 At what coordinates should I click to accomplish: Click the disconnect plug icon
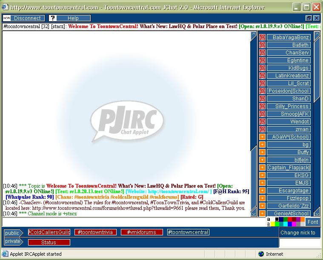7,18
